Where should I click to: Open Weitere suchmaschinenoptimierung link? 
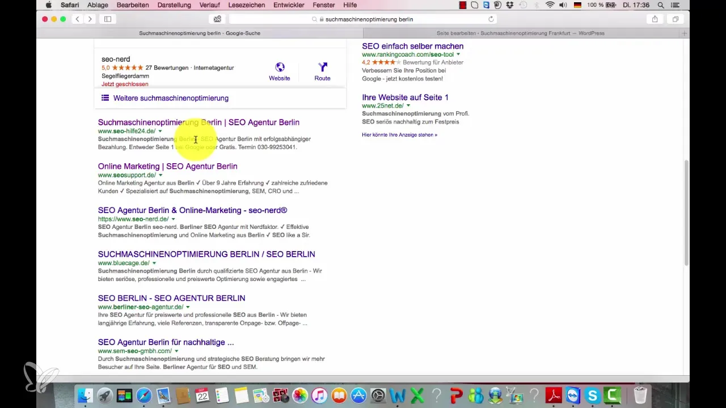tap(171, 98)
